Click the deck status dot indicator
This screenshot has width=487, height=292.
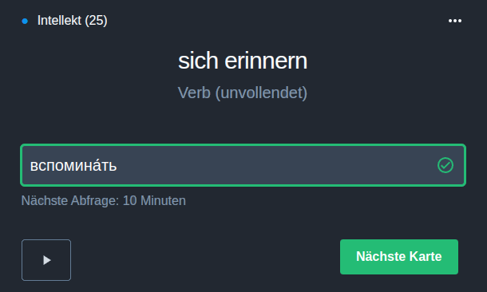[x=25, y=21]
